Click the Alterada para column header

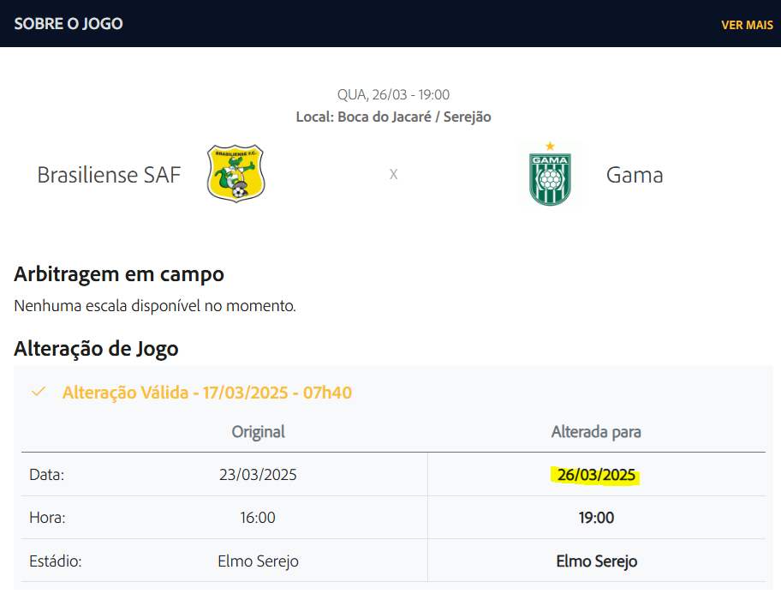point(596,432)
